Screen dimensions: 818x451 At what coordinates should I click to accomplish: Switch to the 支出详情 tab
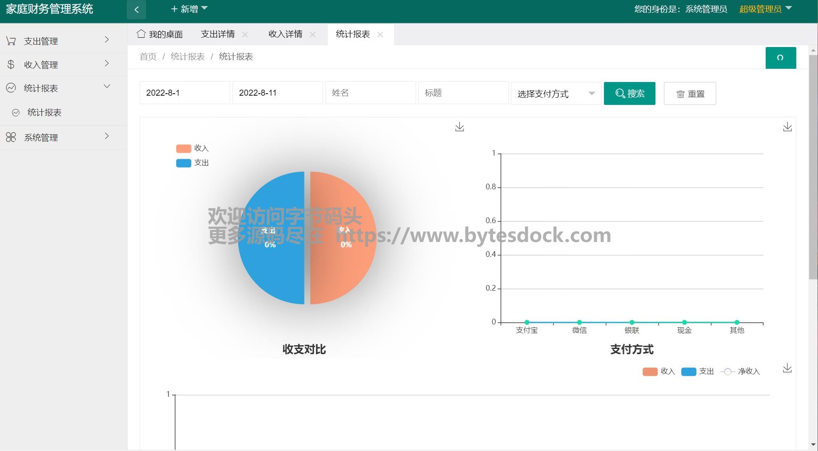(218, 34)
